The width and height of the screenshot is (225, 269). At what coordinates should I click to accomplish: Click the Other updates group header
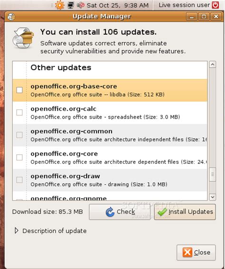[61, 67]
